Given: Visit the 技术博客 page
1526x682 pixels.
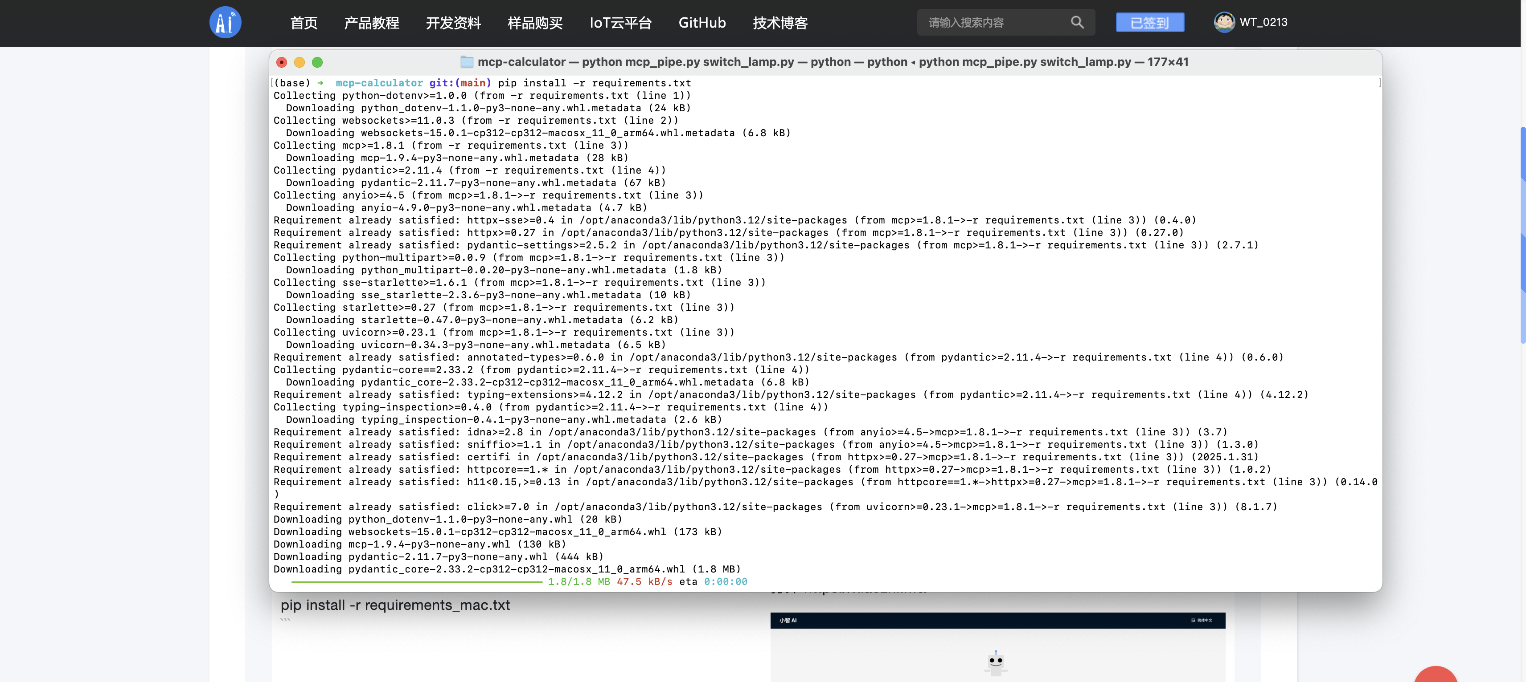Looking at the screenshot, I should (780, 23).
